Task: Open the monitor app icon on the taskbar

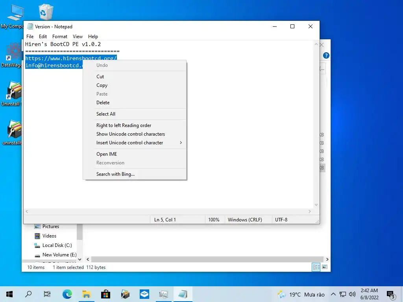Action: 163,294
